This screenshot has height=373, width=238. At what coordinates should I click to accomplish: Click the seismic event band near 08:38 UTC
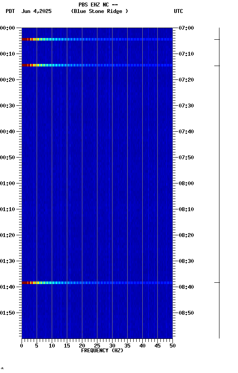(97, 283)
